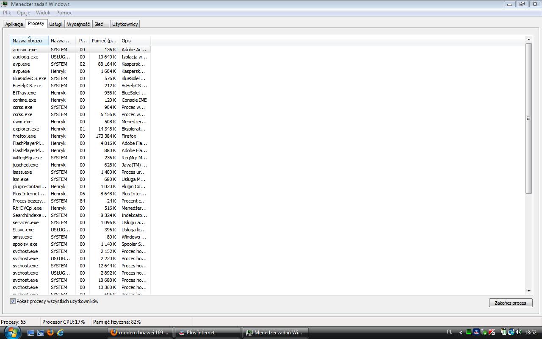The height and width of the screenshot is (339, 542).
Task: Switch to the Wydajność tab
Action: (x=78, y=24)
